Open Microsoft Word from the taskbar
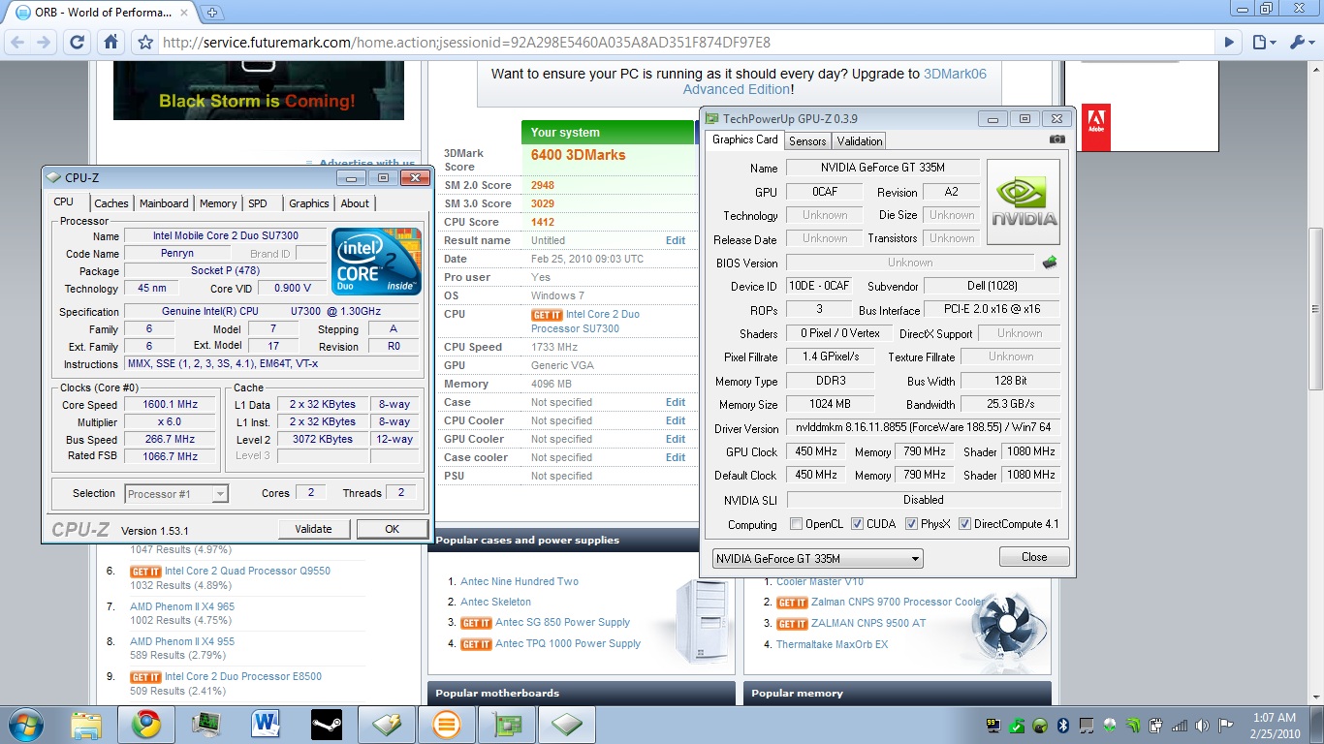Image resolution: width=1324 pixels, height=744 pixels. [x=265, y=725]
